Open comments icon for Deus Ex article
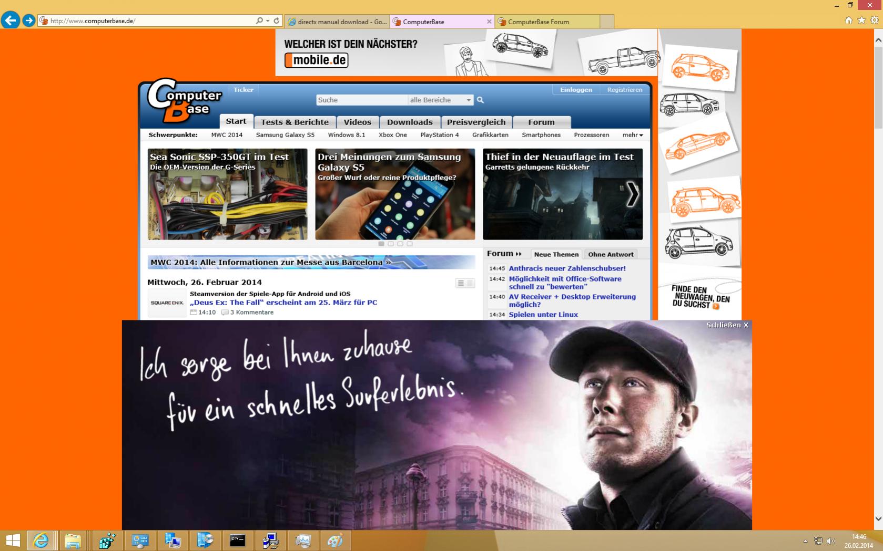This screenshot has width=883, height=551. click(225, 312)
